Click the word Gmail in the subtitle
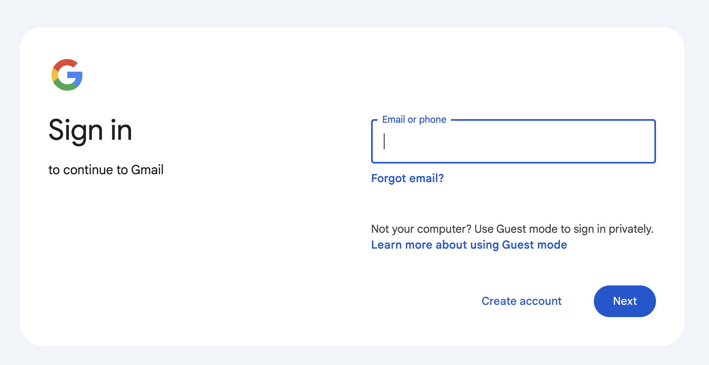This screenshot has height=365, width=709. [x=147, y=170]
